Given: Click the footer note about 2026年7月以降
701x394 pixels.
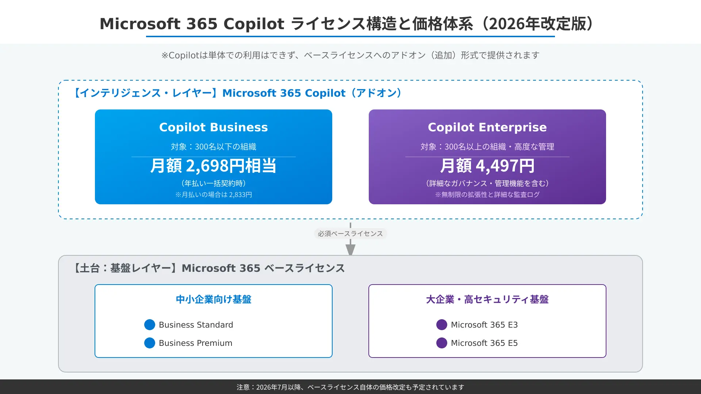Looking at the screenshot, I should 350,387.
